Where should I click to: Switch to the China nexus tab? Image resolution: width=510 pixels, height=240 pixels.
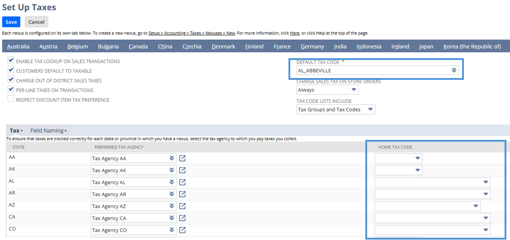(165, 46)
